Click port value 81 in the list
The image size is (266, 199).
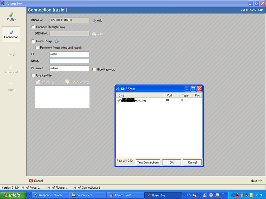click(168, 100)
